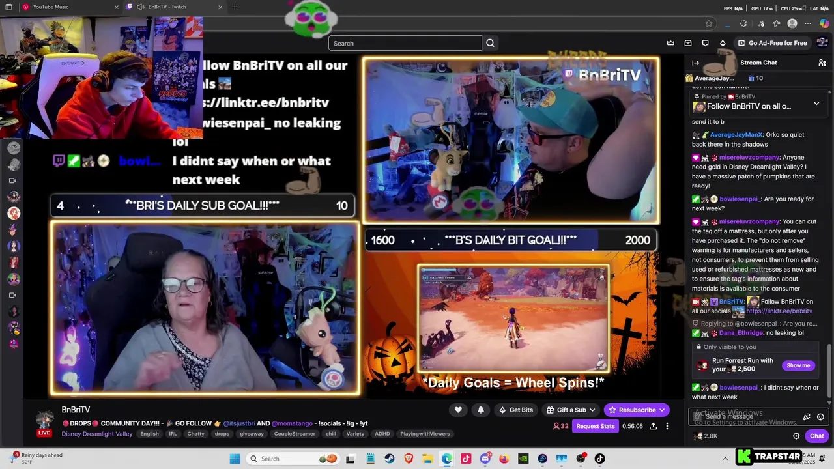Open Request Stats button

pos(596,426)
